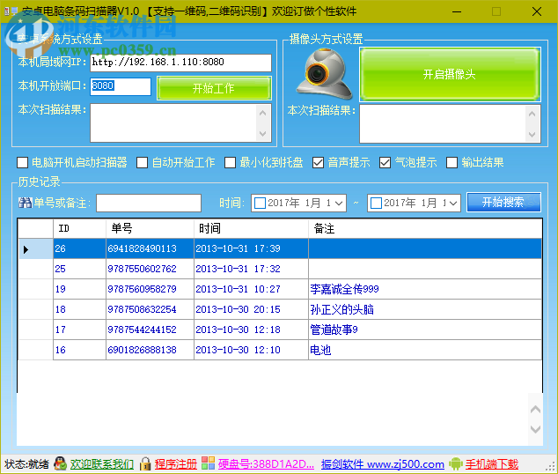This screenshot has height=474, width=558.
Task: Disable 气泡提示 checkbox
Action: pos(385,163)
